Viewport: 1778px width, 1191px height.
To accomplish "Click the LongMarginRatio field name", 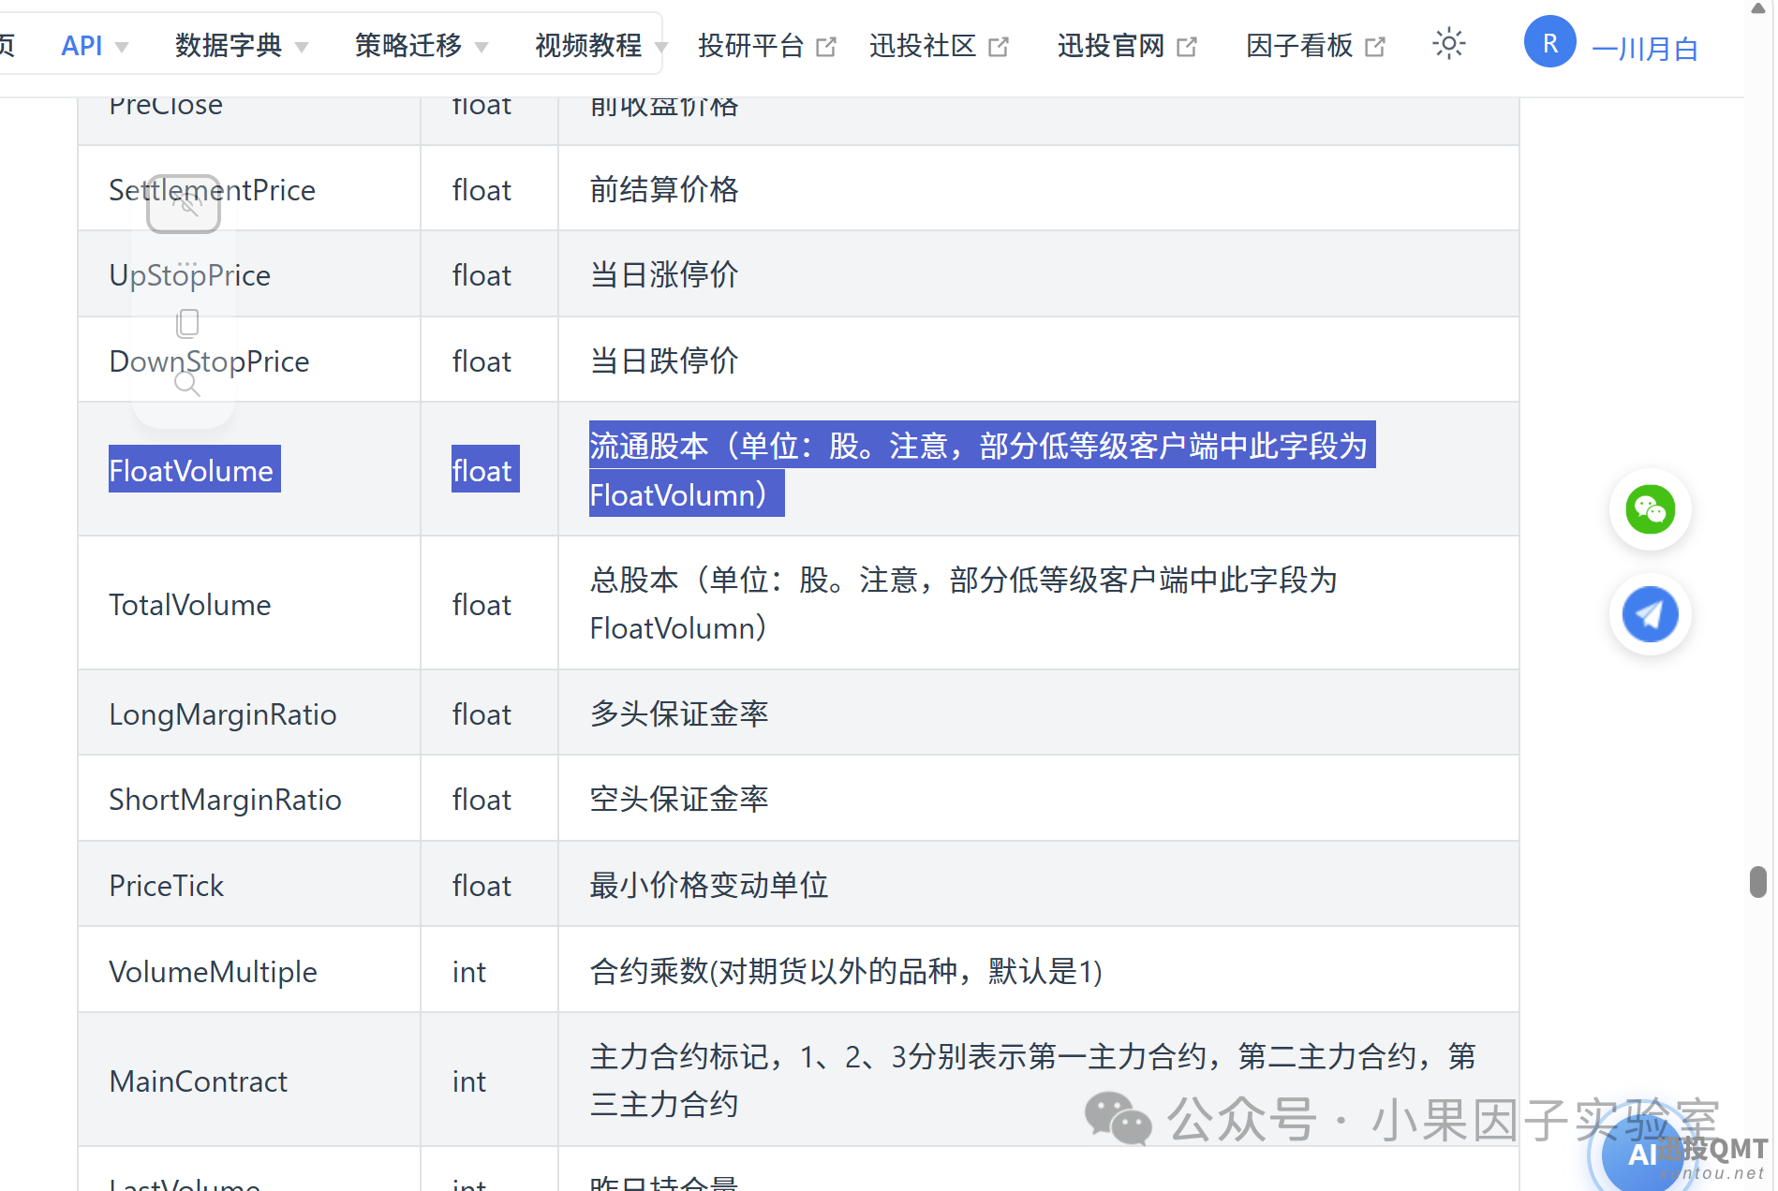I will pyautogui.click(x=223, y=714).
